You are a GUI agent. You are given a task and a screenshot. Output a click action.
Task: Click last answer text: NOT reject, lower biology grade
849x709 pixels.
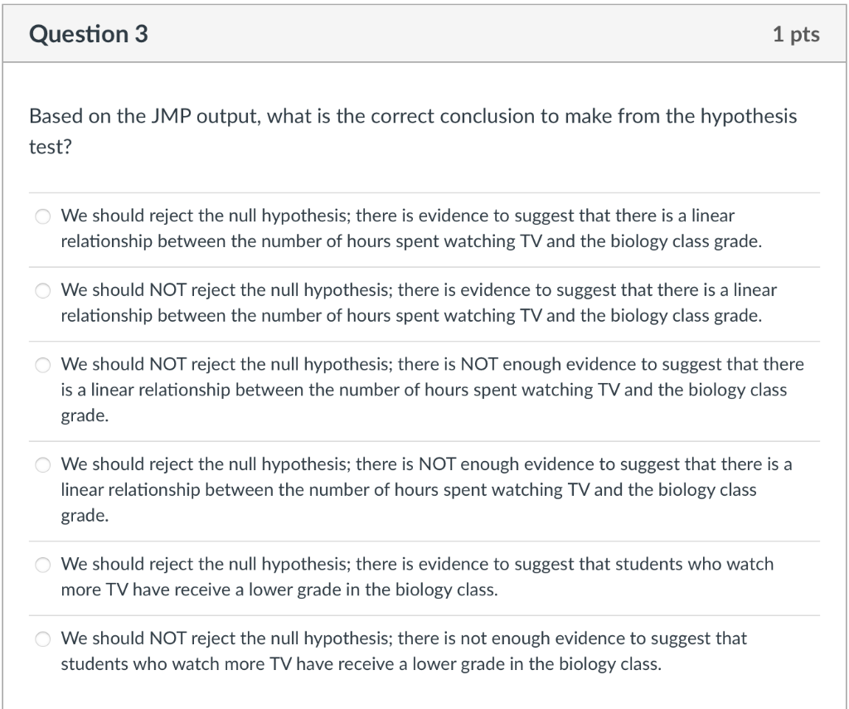[x=404, y=650]
